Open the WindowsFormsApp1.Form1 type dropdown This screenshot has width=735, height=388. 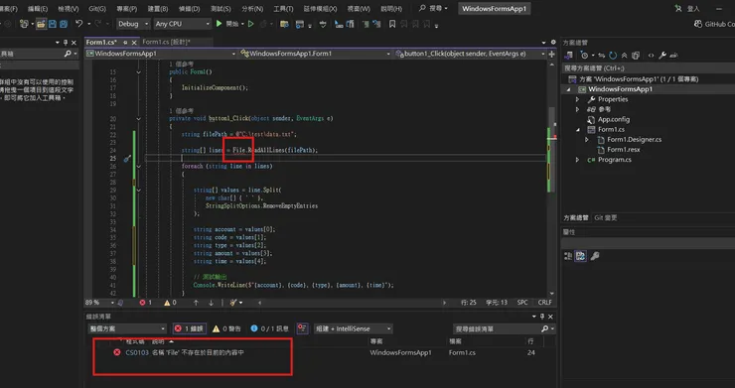point(315,54)
